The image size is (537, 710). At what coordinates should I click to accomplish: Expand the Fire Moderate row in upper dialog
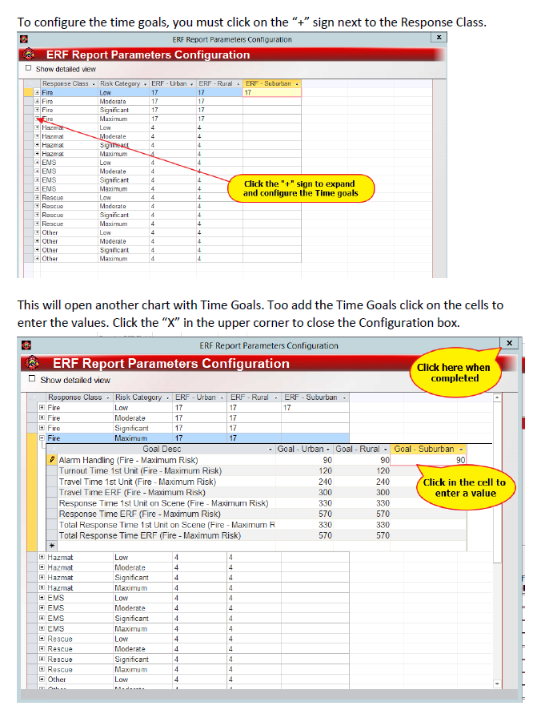38,101
